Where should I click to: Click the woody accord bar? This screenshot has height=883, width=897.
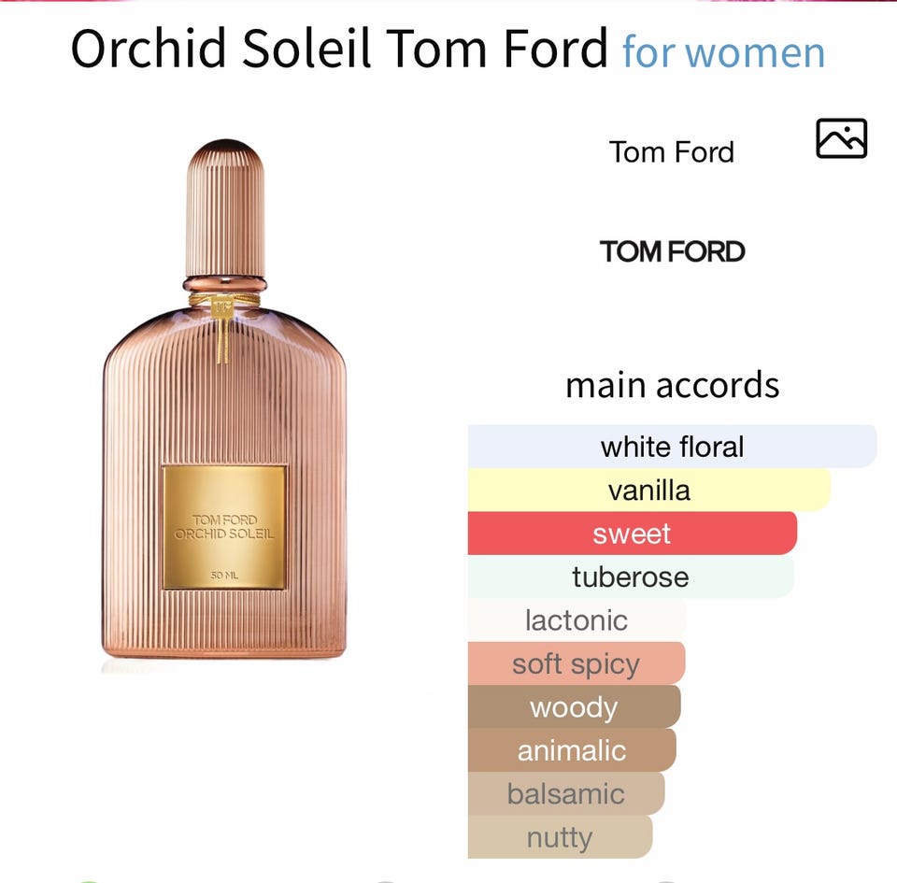[x=574, y=706]
